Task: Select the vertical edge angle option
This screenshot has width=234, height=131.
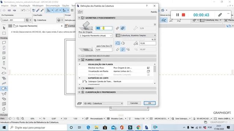Action: [x=118, y=49]
